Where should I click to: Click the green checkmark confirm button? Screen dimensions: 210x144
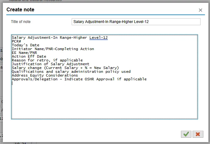(x=186, y=134)
